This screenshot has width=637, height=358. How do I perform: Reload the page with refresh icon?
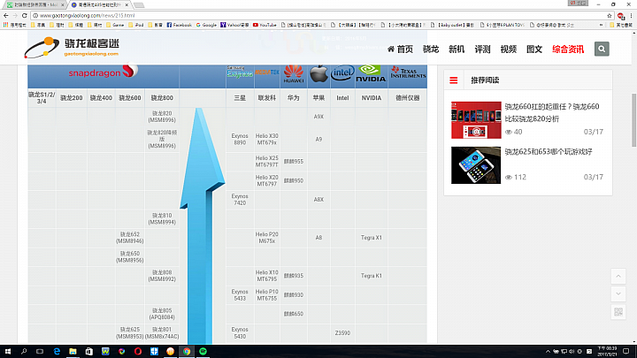pos(25,15)
